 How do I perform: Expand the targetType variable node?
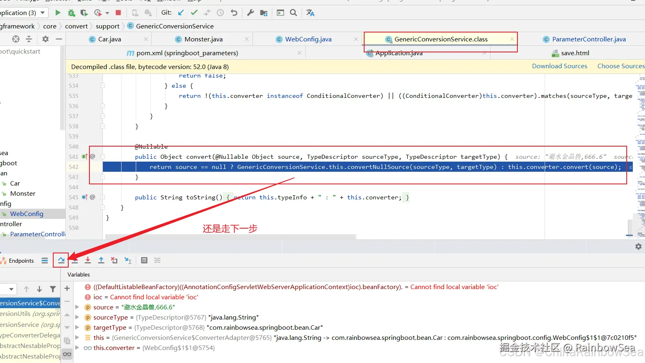pyautogui.click(x=77, y=327)
